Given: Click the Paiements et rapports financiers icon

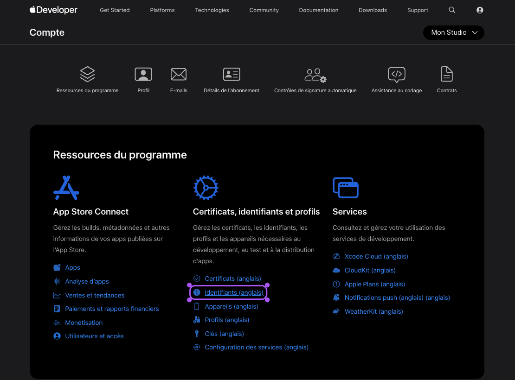Looking at the screenshot, I should click(57, 309).
